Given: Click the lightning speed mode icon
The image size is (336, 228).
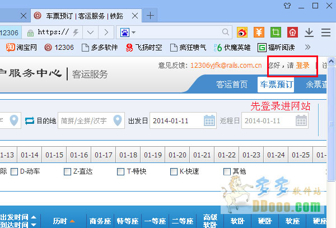Looking at the screenshot, I should [76, 32].
